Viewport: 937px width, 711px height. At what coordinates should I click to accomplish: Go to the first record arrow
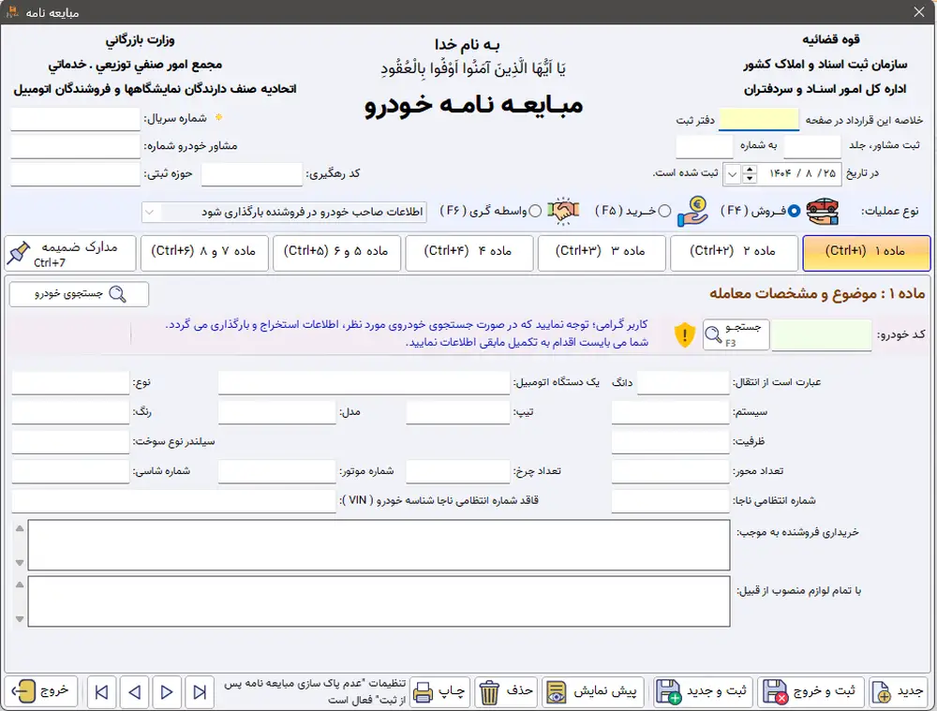pyautogui.click(x=102, y=692)
